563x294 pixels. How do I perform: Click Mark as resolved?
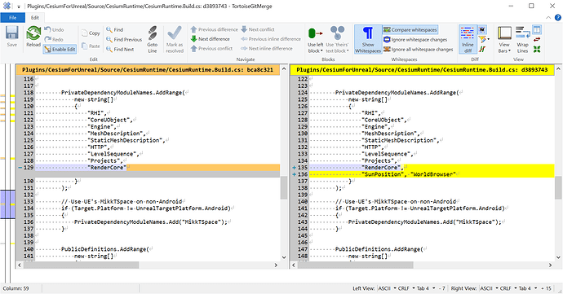pos(175,39)
